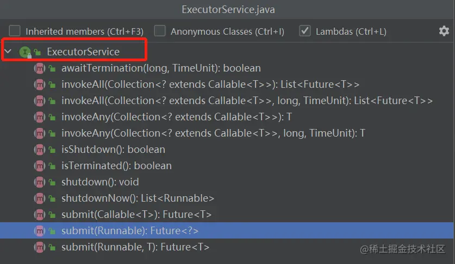
Task: Click public visibility icon on submit(Runnable): Future<?> row
Action: (52, 231)
